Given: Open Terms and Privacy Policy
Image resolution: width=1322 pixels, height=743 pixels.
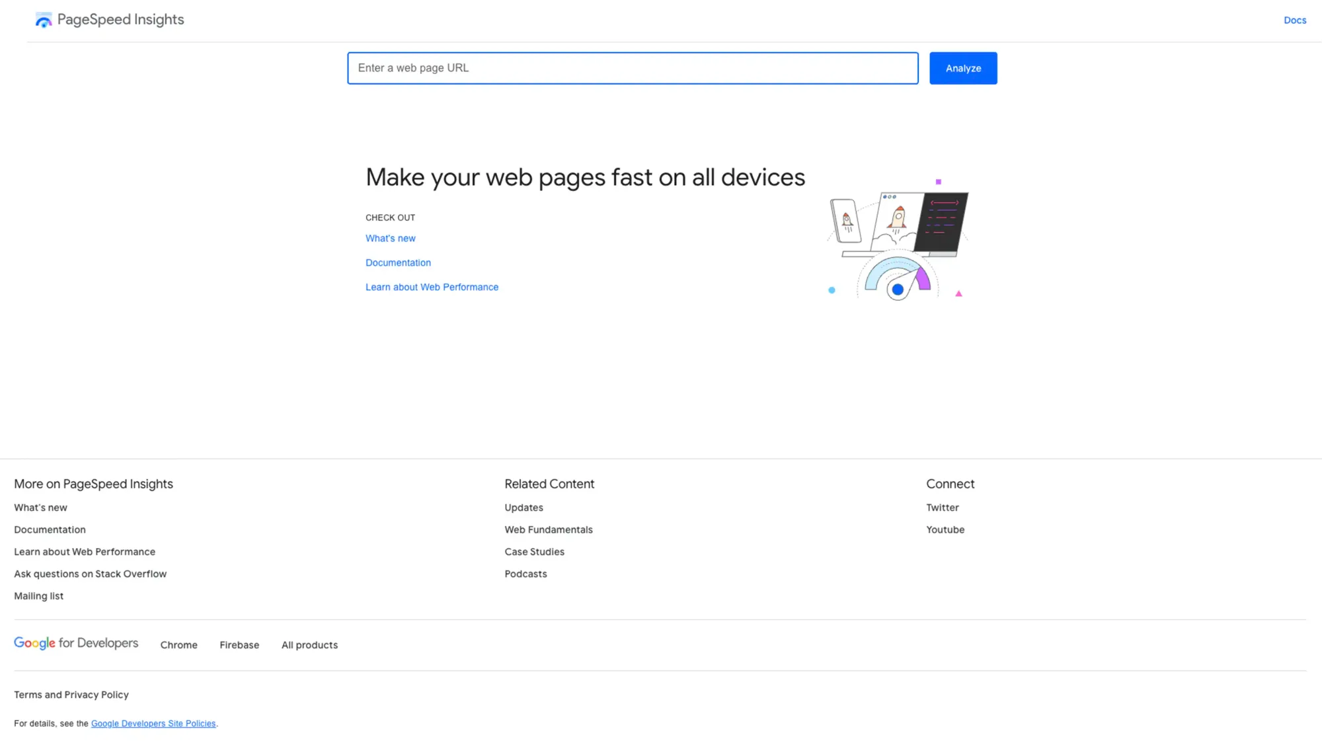Looking at the screenshot, I should (71, 695).
